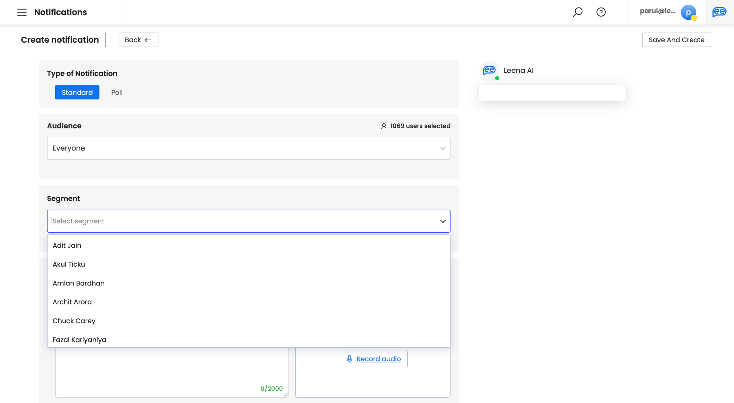Open the hamburger navigation menu
This screenshot has width=734, height=403.
coord(22,12)
